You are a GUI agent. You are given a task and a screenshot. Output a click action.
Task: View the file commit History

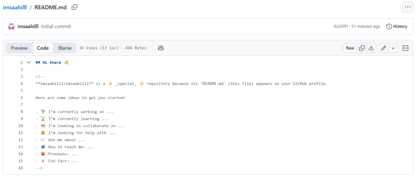point(396,26)
